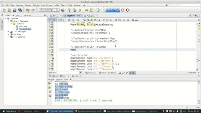The image size is (201, 113).
Task: Click the second profiler icon after memory bar
Action: pyautogui.click(x=128, y=10)
